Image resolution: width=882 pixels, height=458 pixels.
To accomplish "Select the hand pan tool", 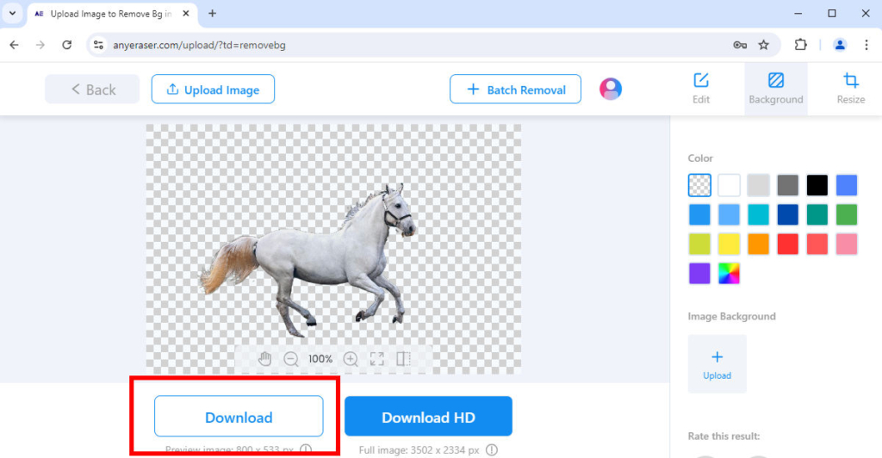I will tap(264, 358).
